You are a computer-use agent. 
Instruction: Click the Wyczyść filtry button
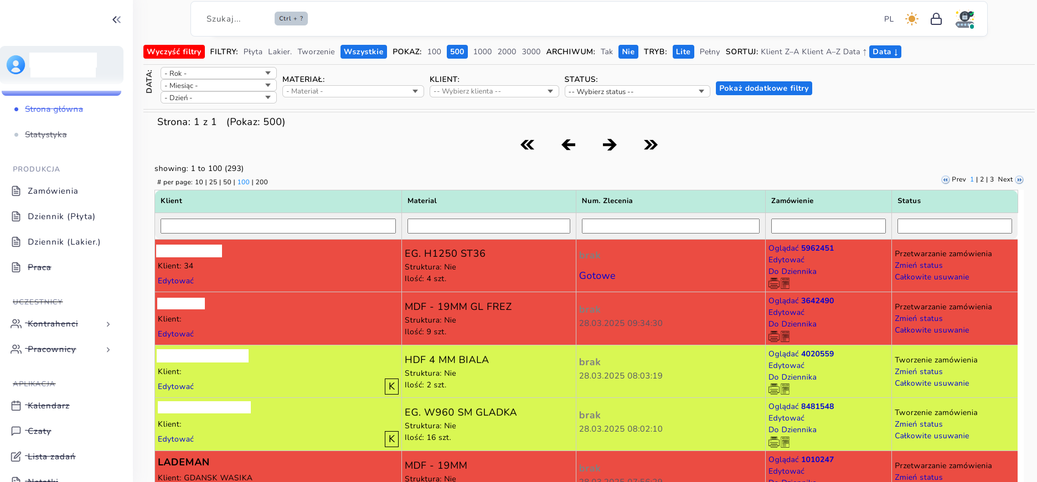point(174,51)
